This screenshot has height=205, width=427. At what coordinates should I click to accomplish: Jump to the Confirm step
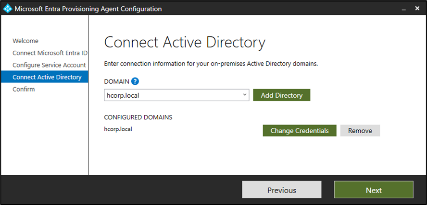(x=24, y=89)
